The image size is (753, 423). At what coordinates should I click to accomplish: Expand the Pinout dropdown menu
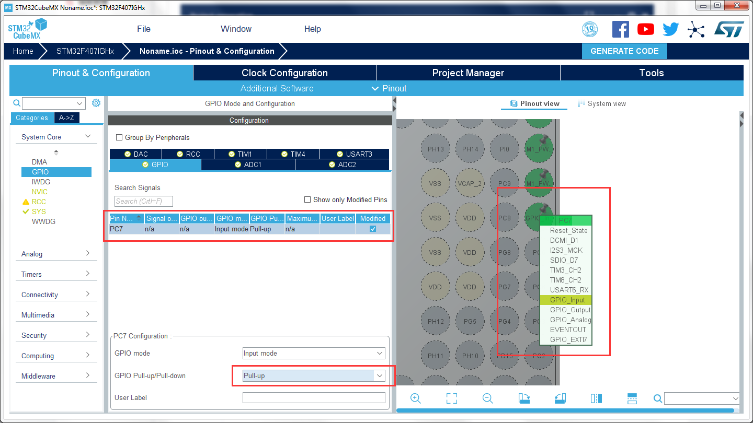389,88
